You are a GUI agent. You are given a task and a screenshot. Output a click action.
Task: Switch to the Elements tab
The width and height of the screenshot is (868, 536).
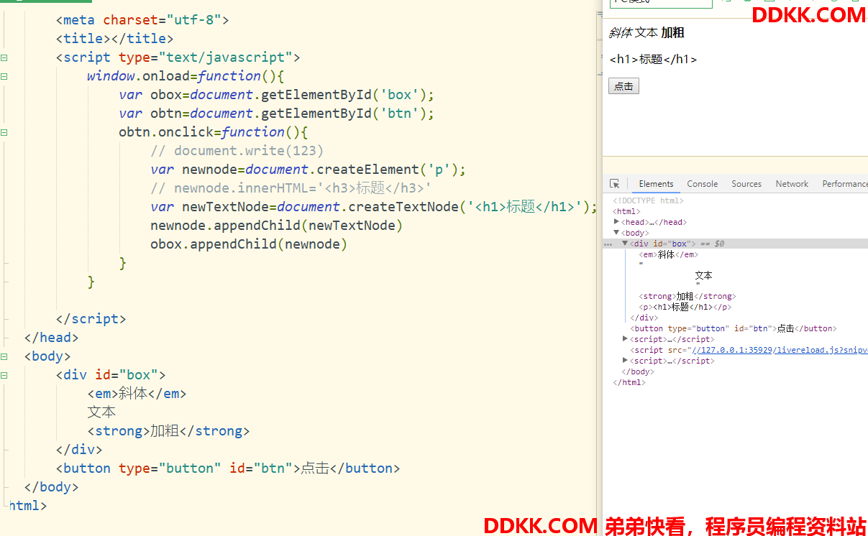pos(656,184)
